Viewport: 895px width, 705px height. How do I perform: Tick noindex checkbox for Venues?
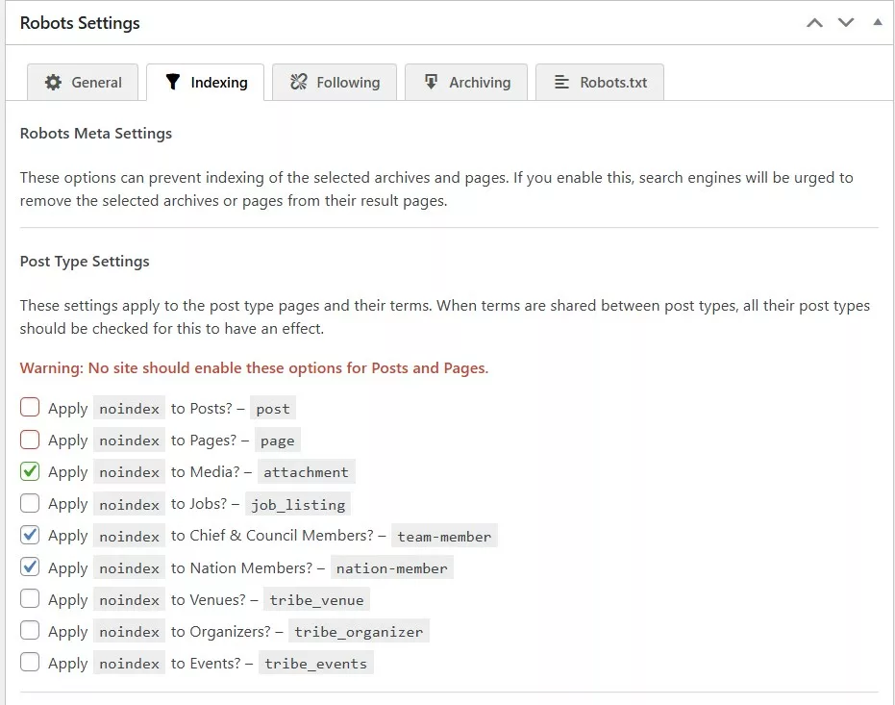pyautogui.click(x=30, y=599)
